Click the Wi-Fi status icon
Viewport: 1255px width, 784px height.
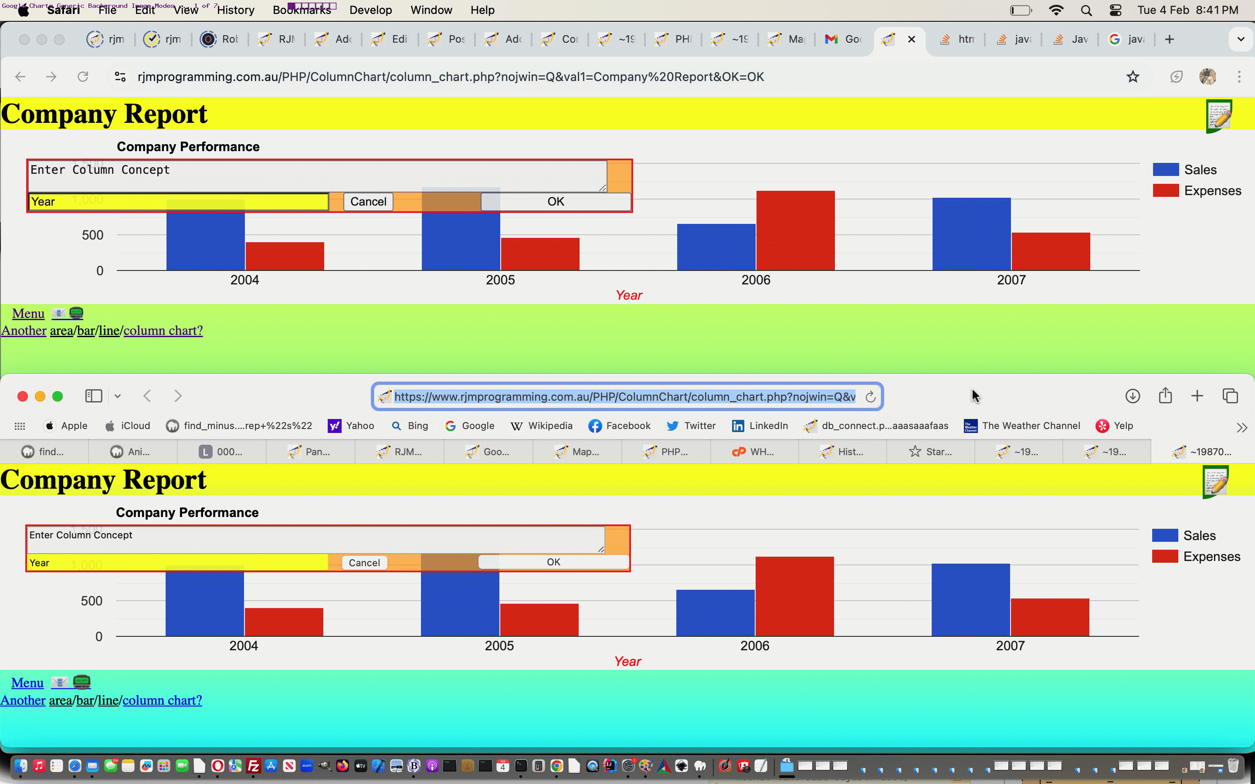[x=1056, y=10]
